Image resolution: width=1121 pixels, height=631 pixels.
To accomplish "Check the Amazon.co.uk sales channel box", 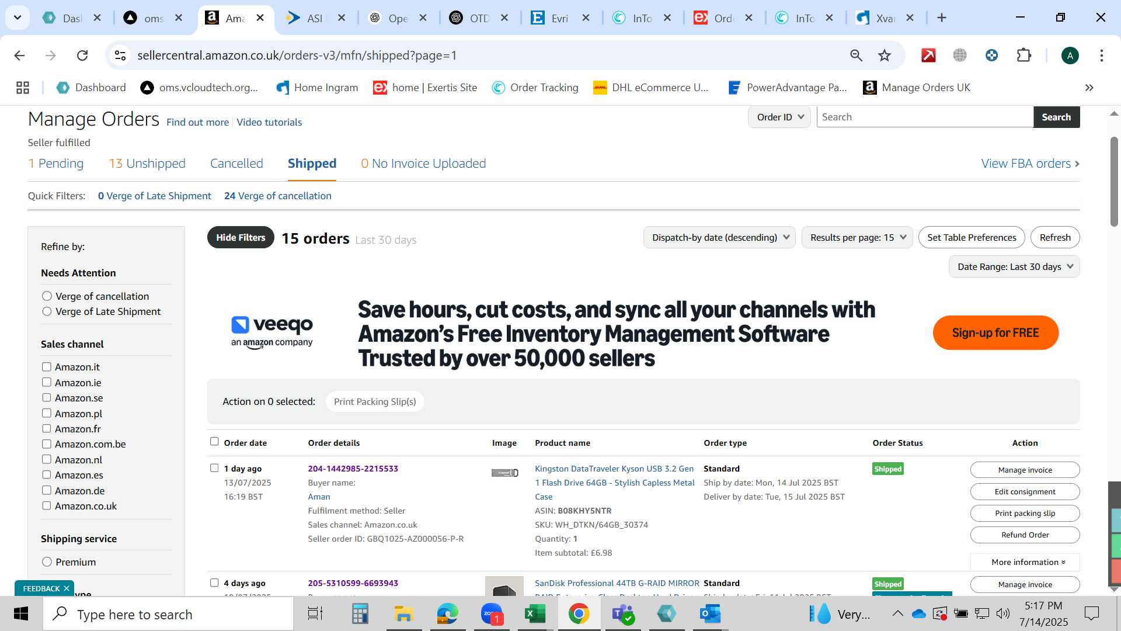I will (x=47, y=505).
